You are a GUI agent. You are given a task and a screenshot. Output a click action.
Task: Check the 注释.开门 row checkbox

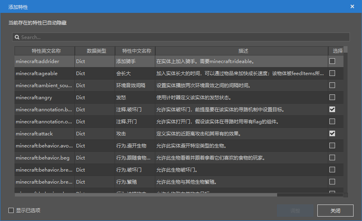pyautogui.click(x=332, y=121)
